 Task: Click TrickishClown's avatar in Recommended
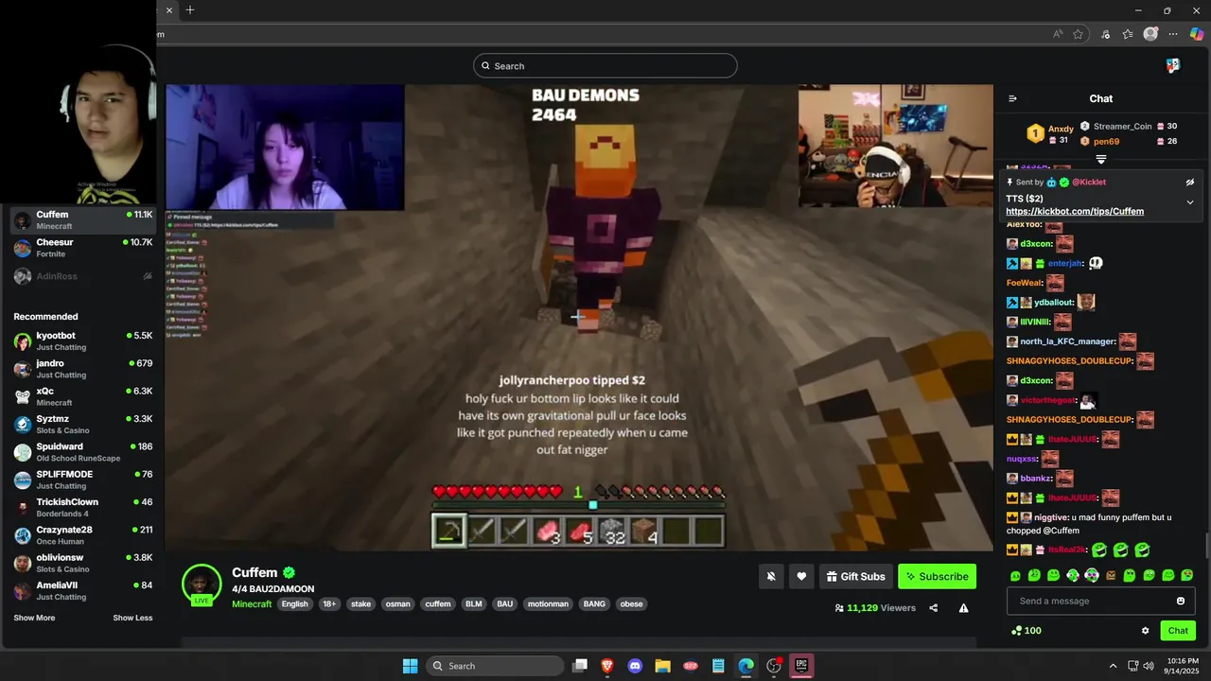(x=23, y=508)
